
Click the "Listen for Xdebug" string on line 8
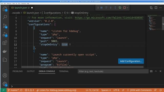click(x=65, y=31)
